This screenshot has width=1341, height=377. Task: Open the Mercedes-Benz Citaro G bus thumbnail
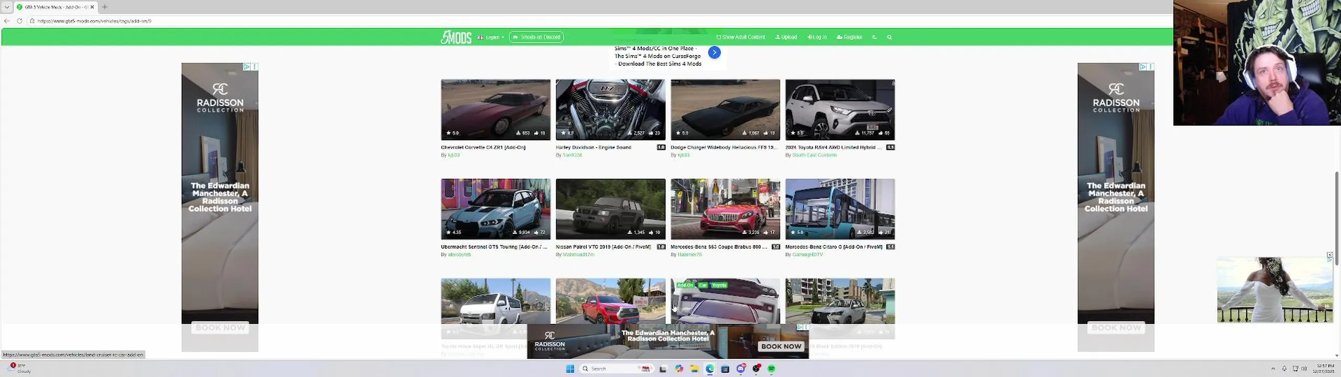(x=840, y=209)
